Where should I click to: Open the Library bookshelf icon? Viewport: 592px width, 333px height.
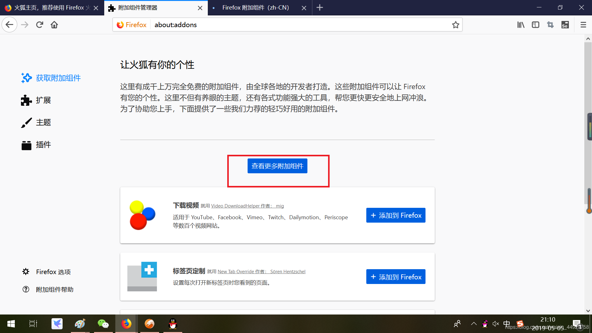[x=521, y=25]
